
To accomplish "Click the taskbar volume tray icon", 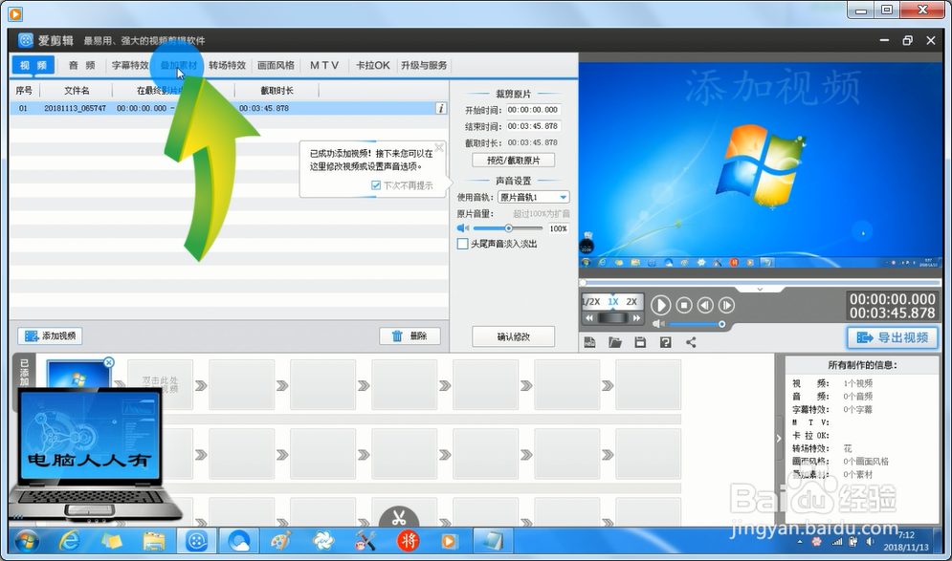I will 871,542.
